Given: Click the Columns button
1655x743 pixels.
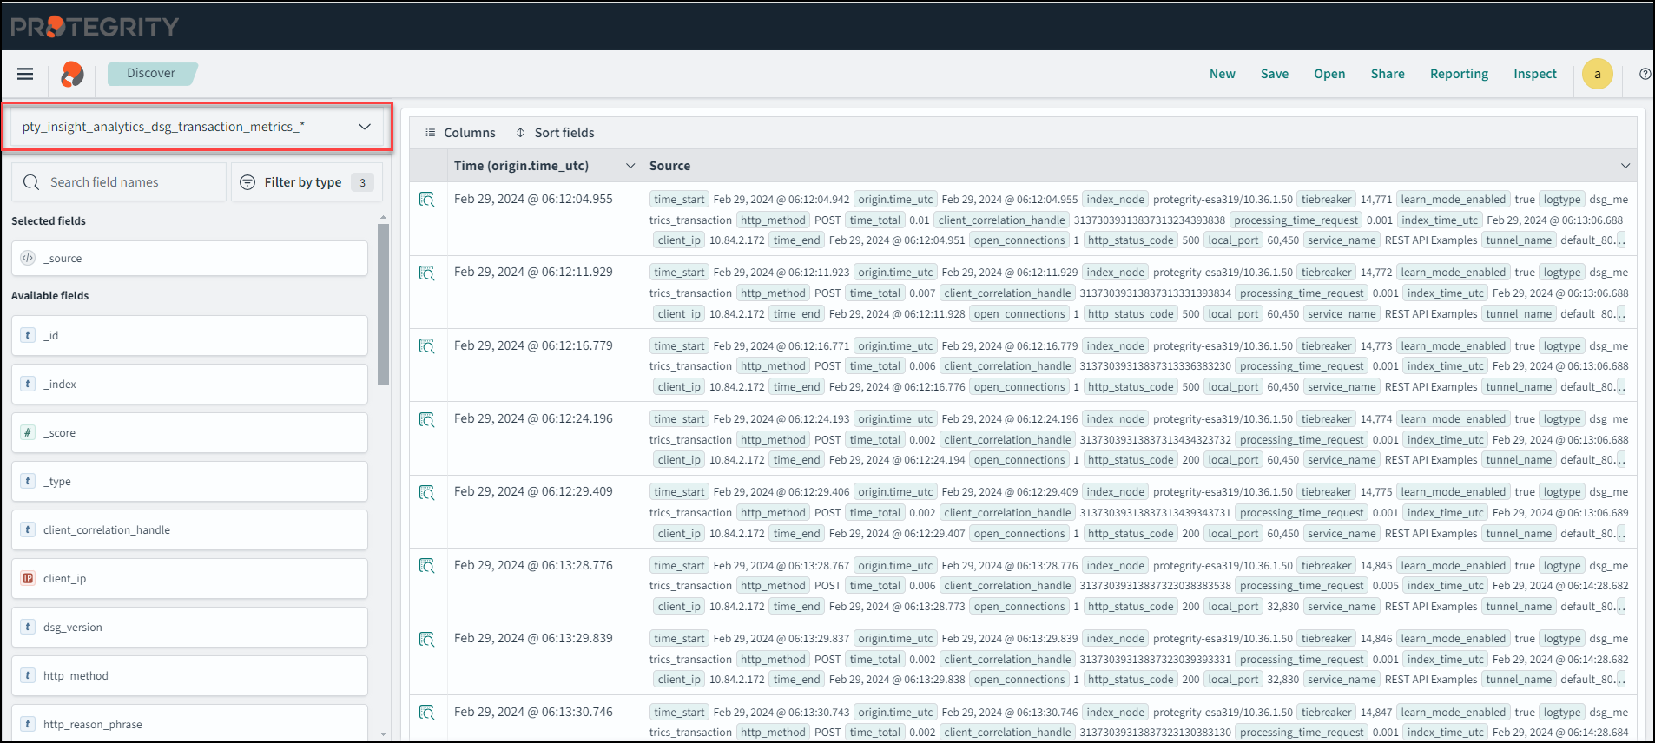Looking at the screenshot, I should (460, 133).
